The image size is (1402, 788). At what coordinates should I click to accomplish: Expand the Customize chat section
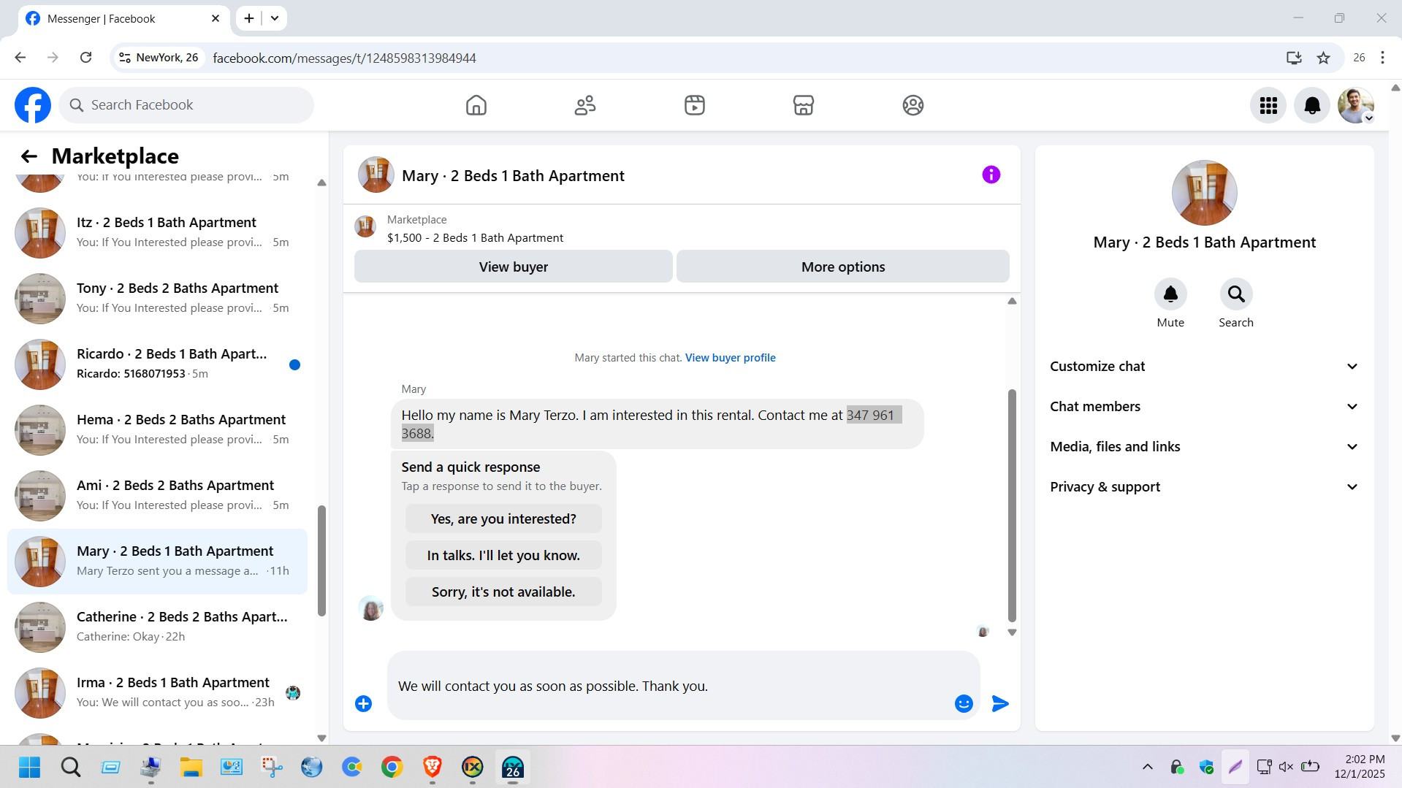(1204, 367)
